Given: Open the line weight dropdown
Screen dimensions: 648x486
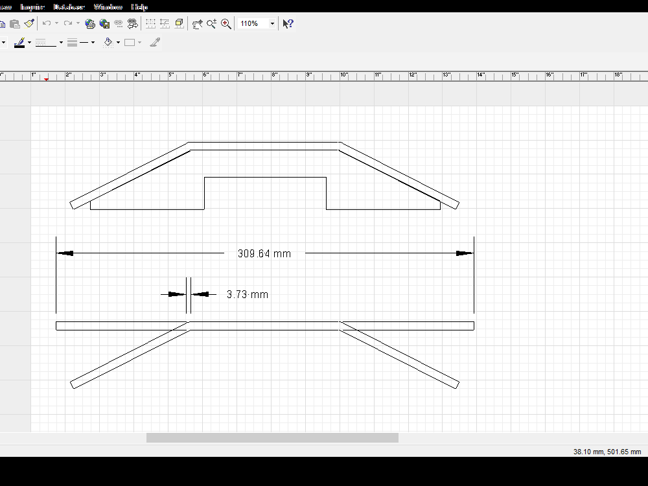Looking at the screenshot, I should tap(93, 42).
